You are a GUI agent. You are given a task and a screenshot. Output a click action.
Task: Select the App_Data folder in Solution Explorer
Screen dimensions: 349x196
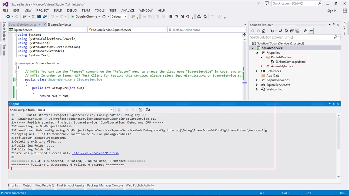tap(273, 76)
